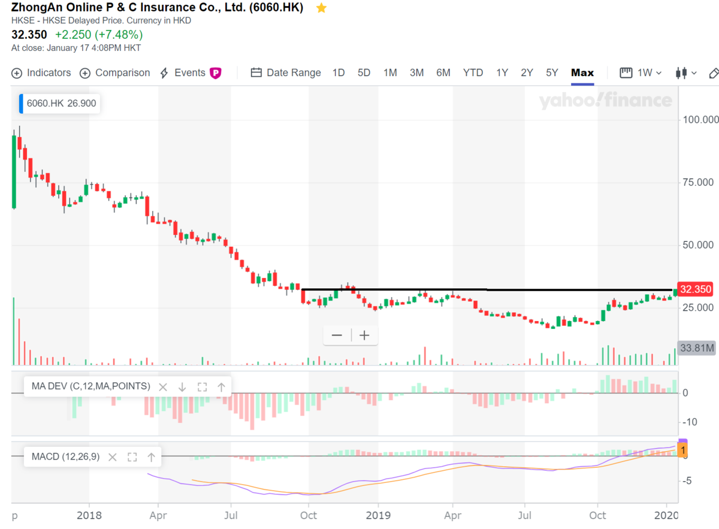Select the 2Y range
The width and height of the screenshot is (719, 529).
coord(527,73)
